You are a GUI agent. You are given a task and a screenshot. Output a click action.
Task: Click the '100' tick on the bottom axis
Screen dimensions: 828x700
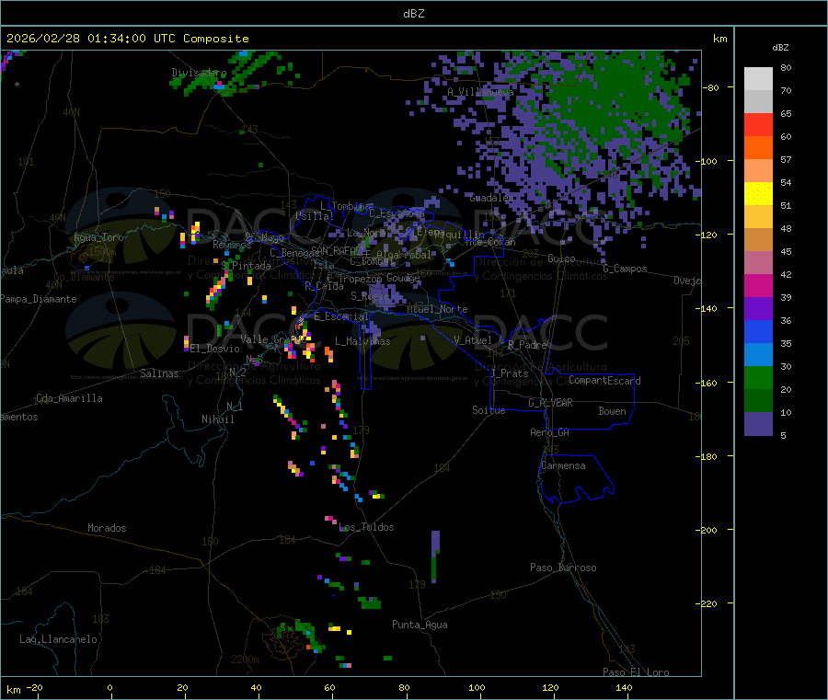click(477, 687)
